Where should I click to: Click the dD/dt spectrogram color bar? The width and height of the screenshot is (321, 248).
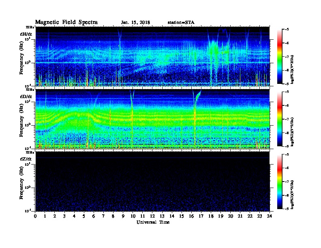280,119
